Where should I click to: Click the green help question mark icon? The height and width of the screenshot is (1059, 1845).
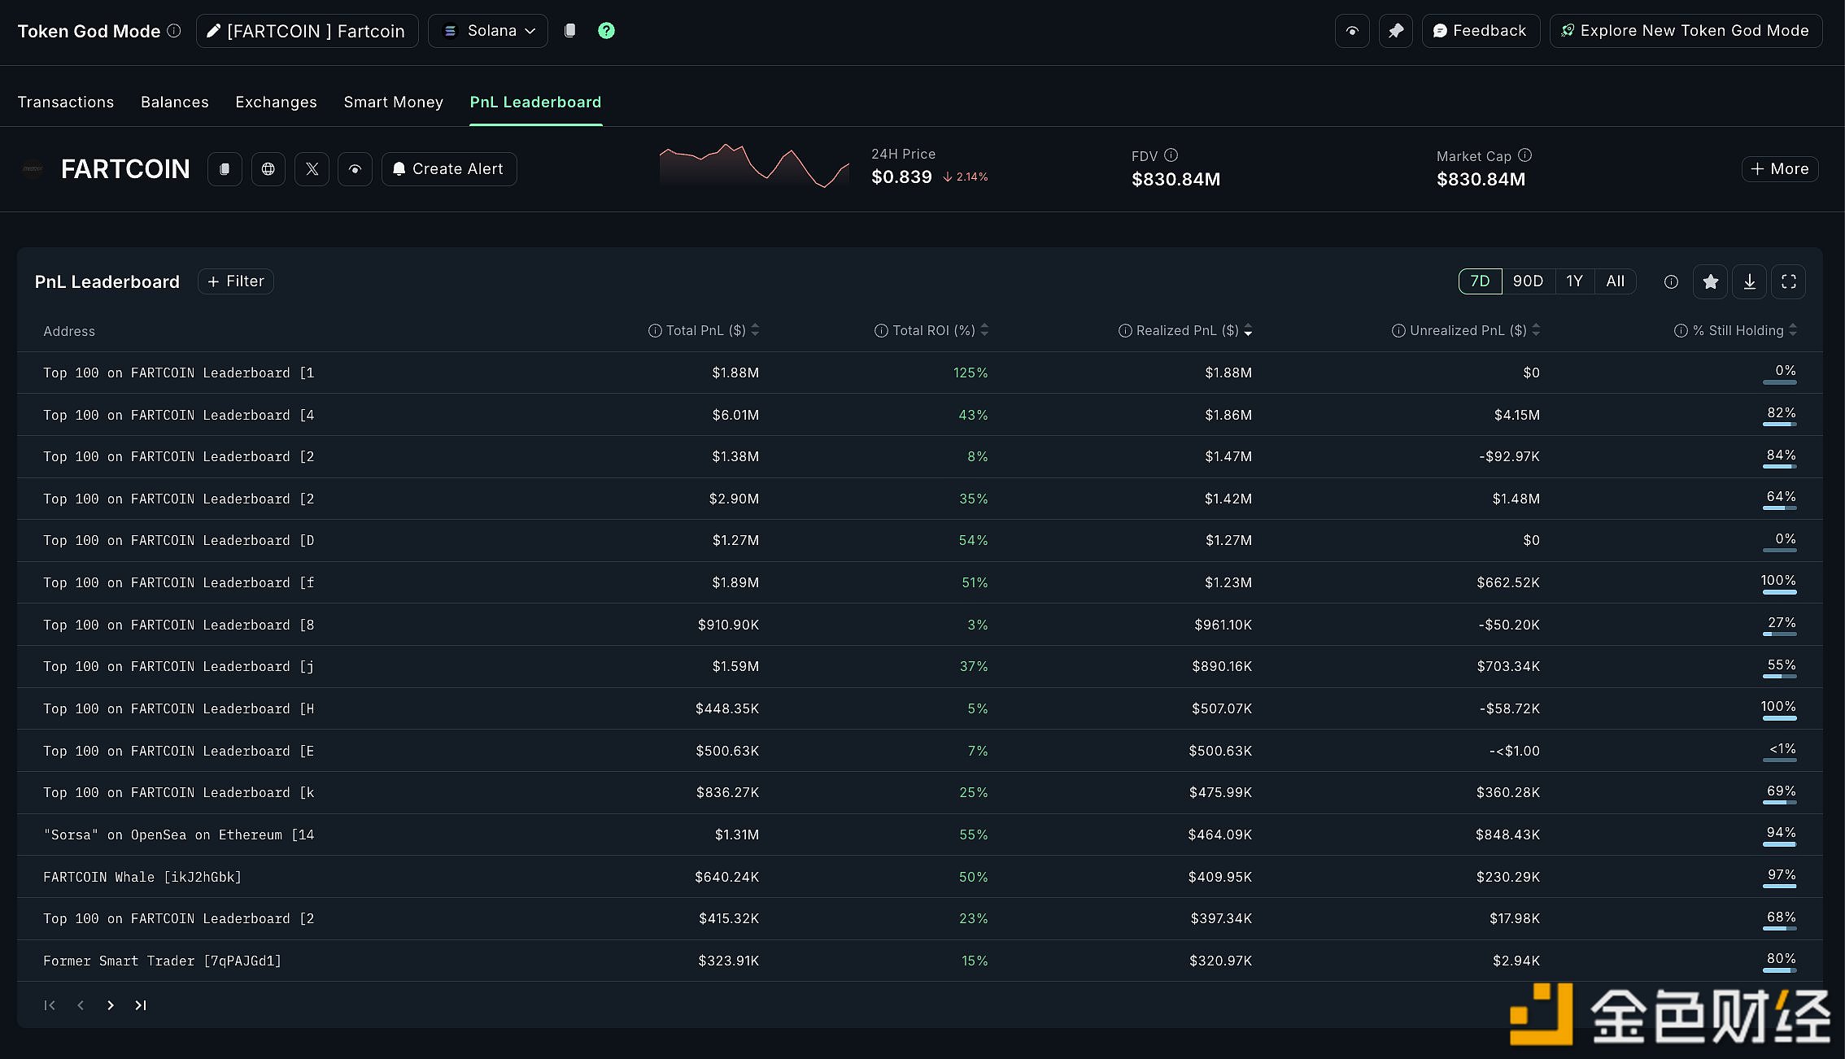tap(606, 31)
